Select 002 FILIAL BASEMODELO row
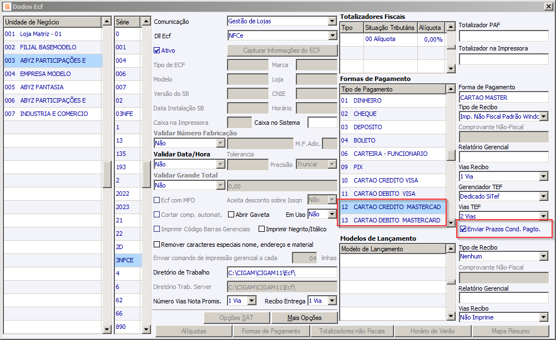The image size is (556, 340). [x=53, y=47]
